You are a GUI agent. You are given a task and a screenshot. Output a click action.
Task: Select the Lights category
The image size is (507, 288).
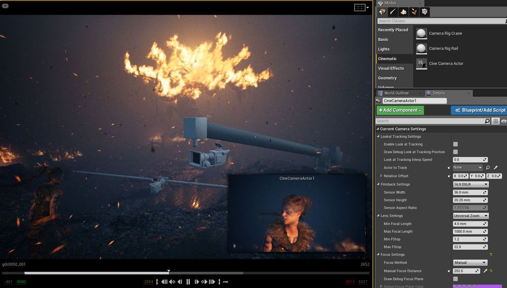click(384, 49)
